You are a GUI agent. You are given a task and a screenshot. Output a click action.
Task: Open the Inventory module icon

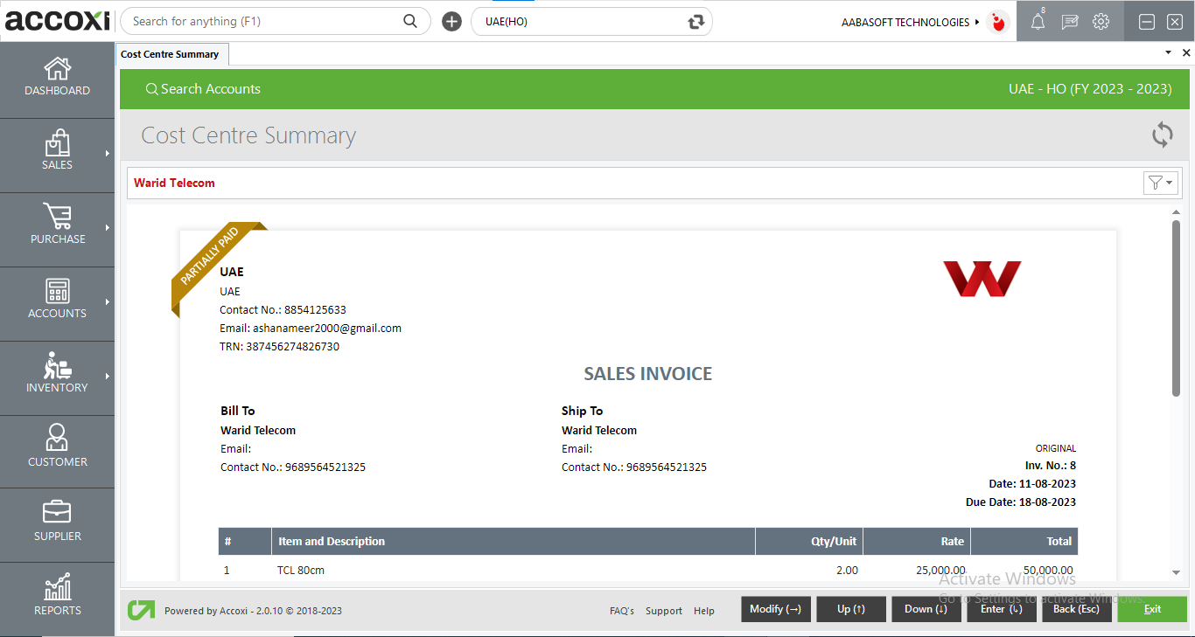click(x=57, y=376)
